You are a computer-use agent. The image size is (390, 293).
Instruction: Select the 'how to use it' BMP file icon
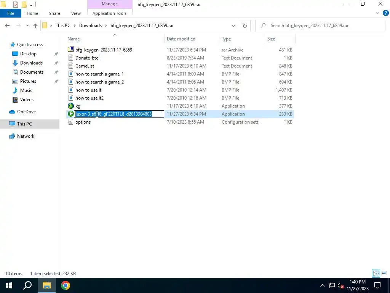coord(71,90)
